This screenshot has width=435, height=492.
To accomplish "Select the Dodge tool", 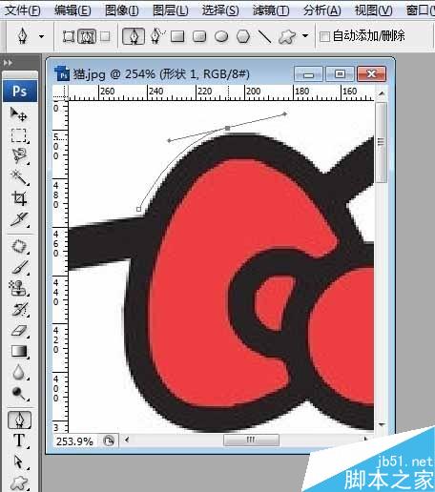I will pos(19,394).
